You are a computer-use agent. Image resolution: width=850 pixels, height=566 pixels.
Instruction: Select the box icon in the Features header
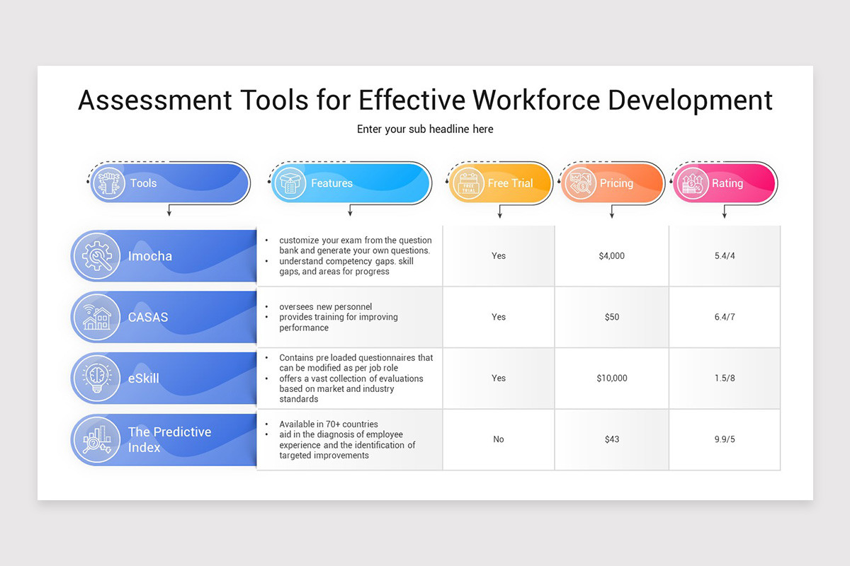click(292, 183)
